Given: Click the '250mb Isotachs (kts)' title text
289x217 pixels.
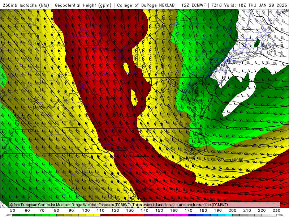Looking at the screenshot, I should (x=26, y=5).
